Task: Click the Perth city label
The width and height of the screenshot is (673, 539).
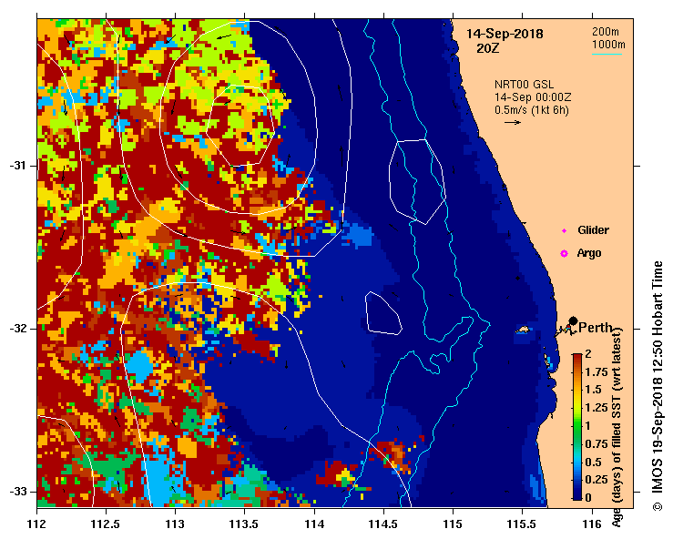Action: pyautogui.click(x=596, y=328)
